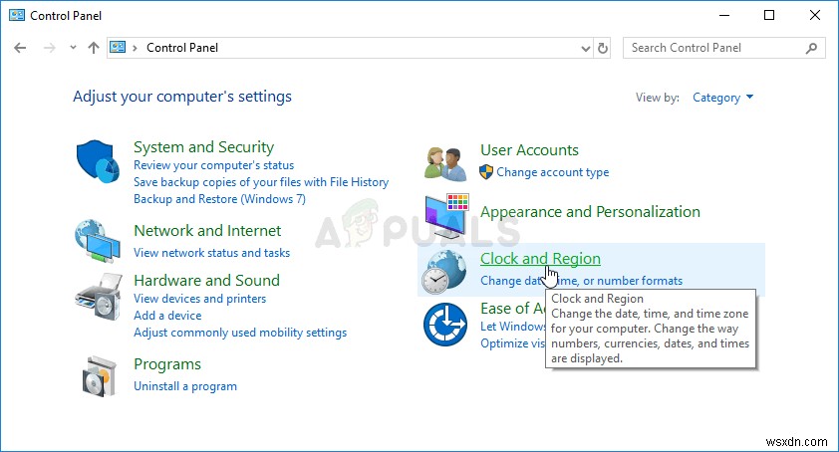Screen dimensions: 839x452
Task: Click Add a device link
Action: [x=167, y=316]
